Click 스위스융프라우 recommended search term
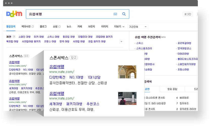The height and width of the screenshot is (126, 210). 144,48
